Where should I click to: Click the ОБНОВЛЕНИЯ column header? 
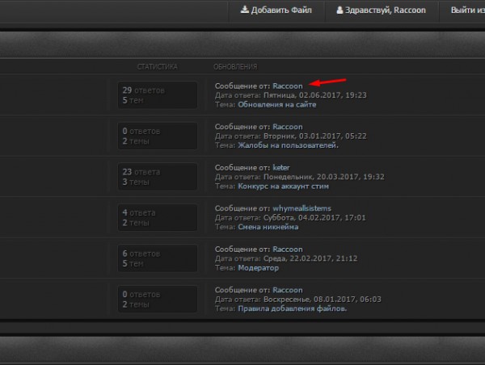pyautogui.click(x=235, y=67)
